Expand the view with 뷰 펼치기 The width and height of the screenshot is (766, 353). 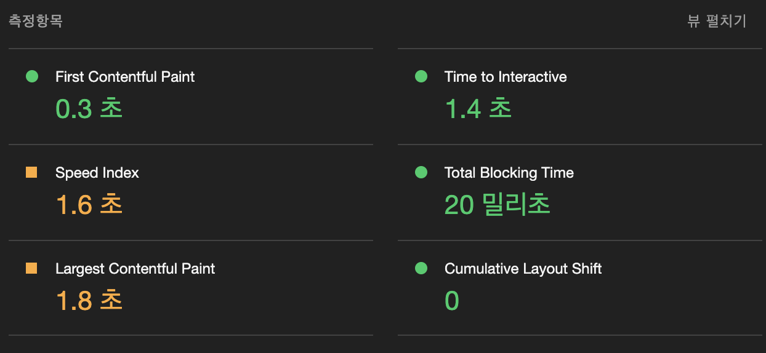pyautogui.click(x=717, y=21)
